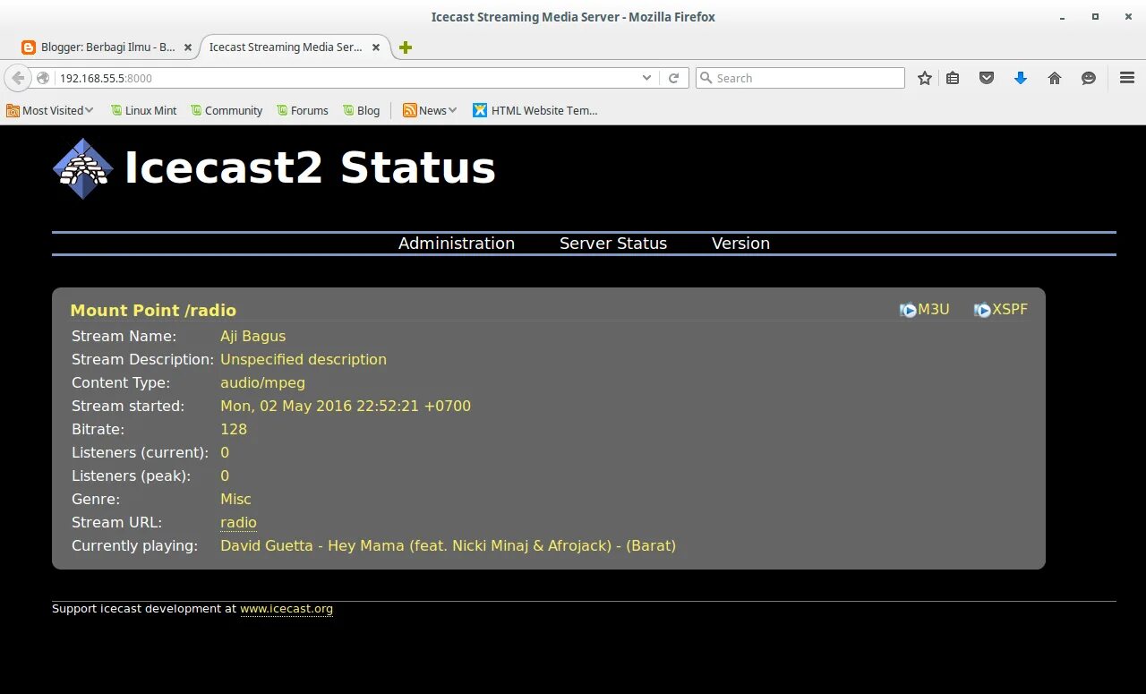The width and height of the screenshot is (1146, 694).
Task: Click stream name value Aji Bagus
Action: click(x=253, y=337)
